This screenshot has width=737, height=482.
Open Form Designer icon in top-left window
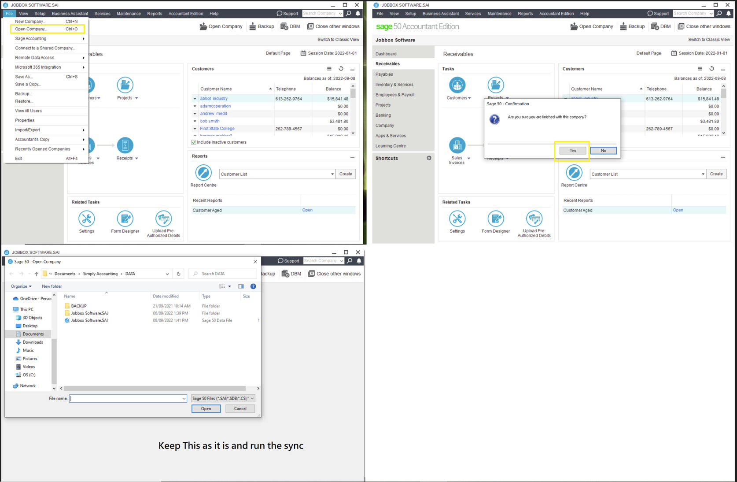point(125,219)
